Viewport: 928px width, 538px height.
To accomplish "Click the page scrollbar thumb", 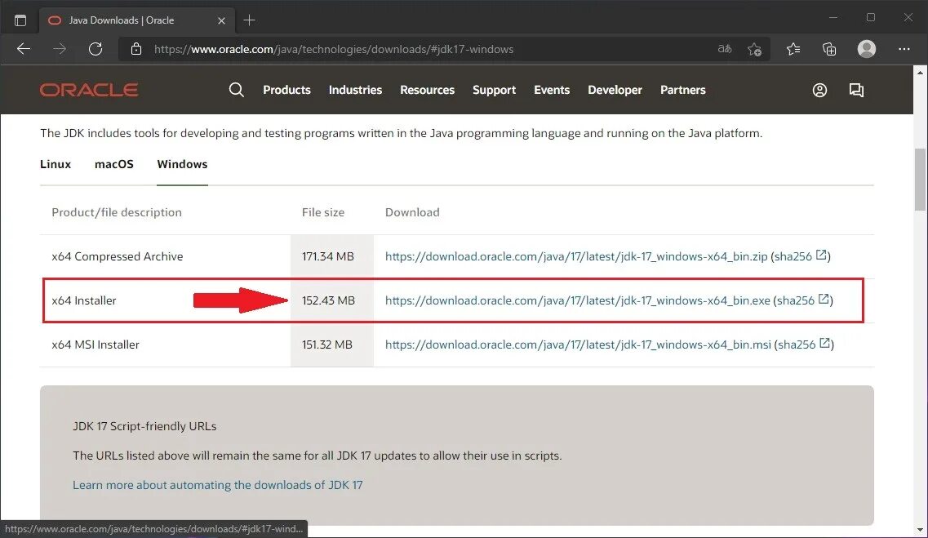I will click(x=920, y=179).
